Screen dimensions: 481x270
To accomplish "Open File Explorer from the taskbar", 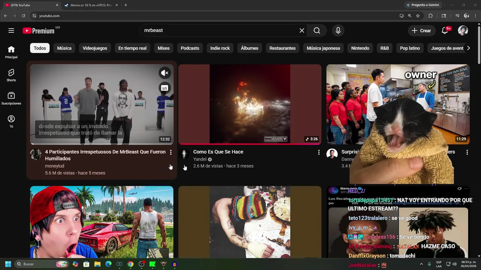I will click(x=97, y=264).
